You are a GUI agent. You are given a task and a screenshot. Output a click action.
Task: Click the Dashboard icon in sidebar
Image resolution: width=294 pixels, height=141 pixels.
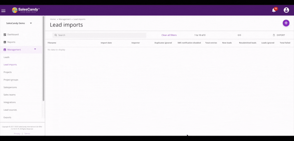5,35
